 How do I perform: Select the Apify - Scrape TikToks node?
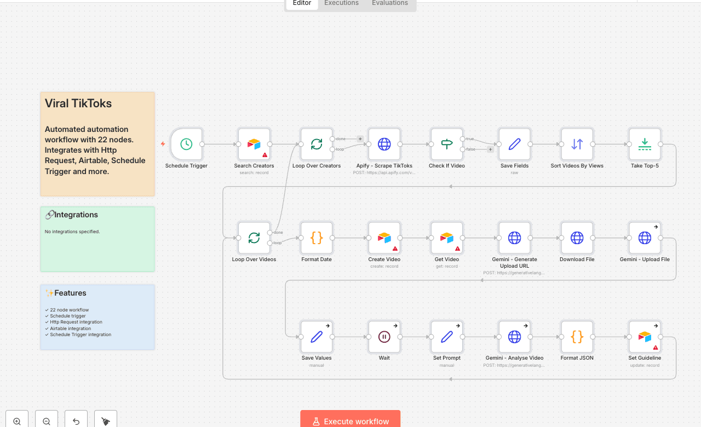(384, 145)
